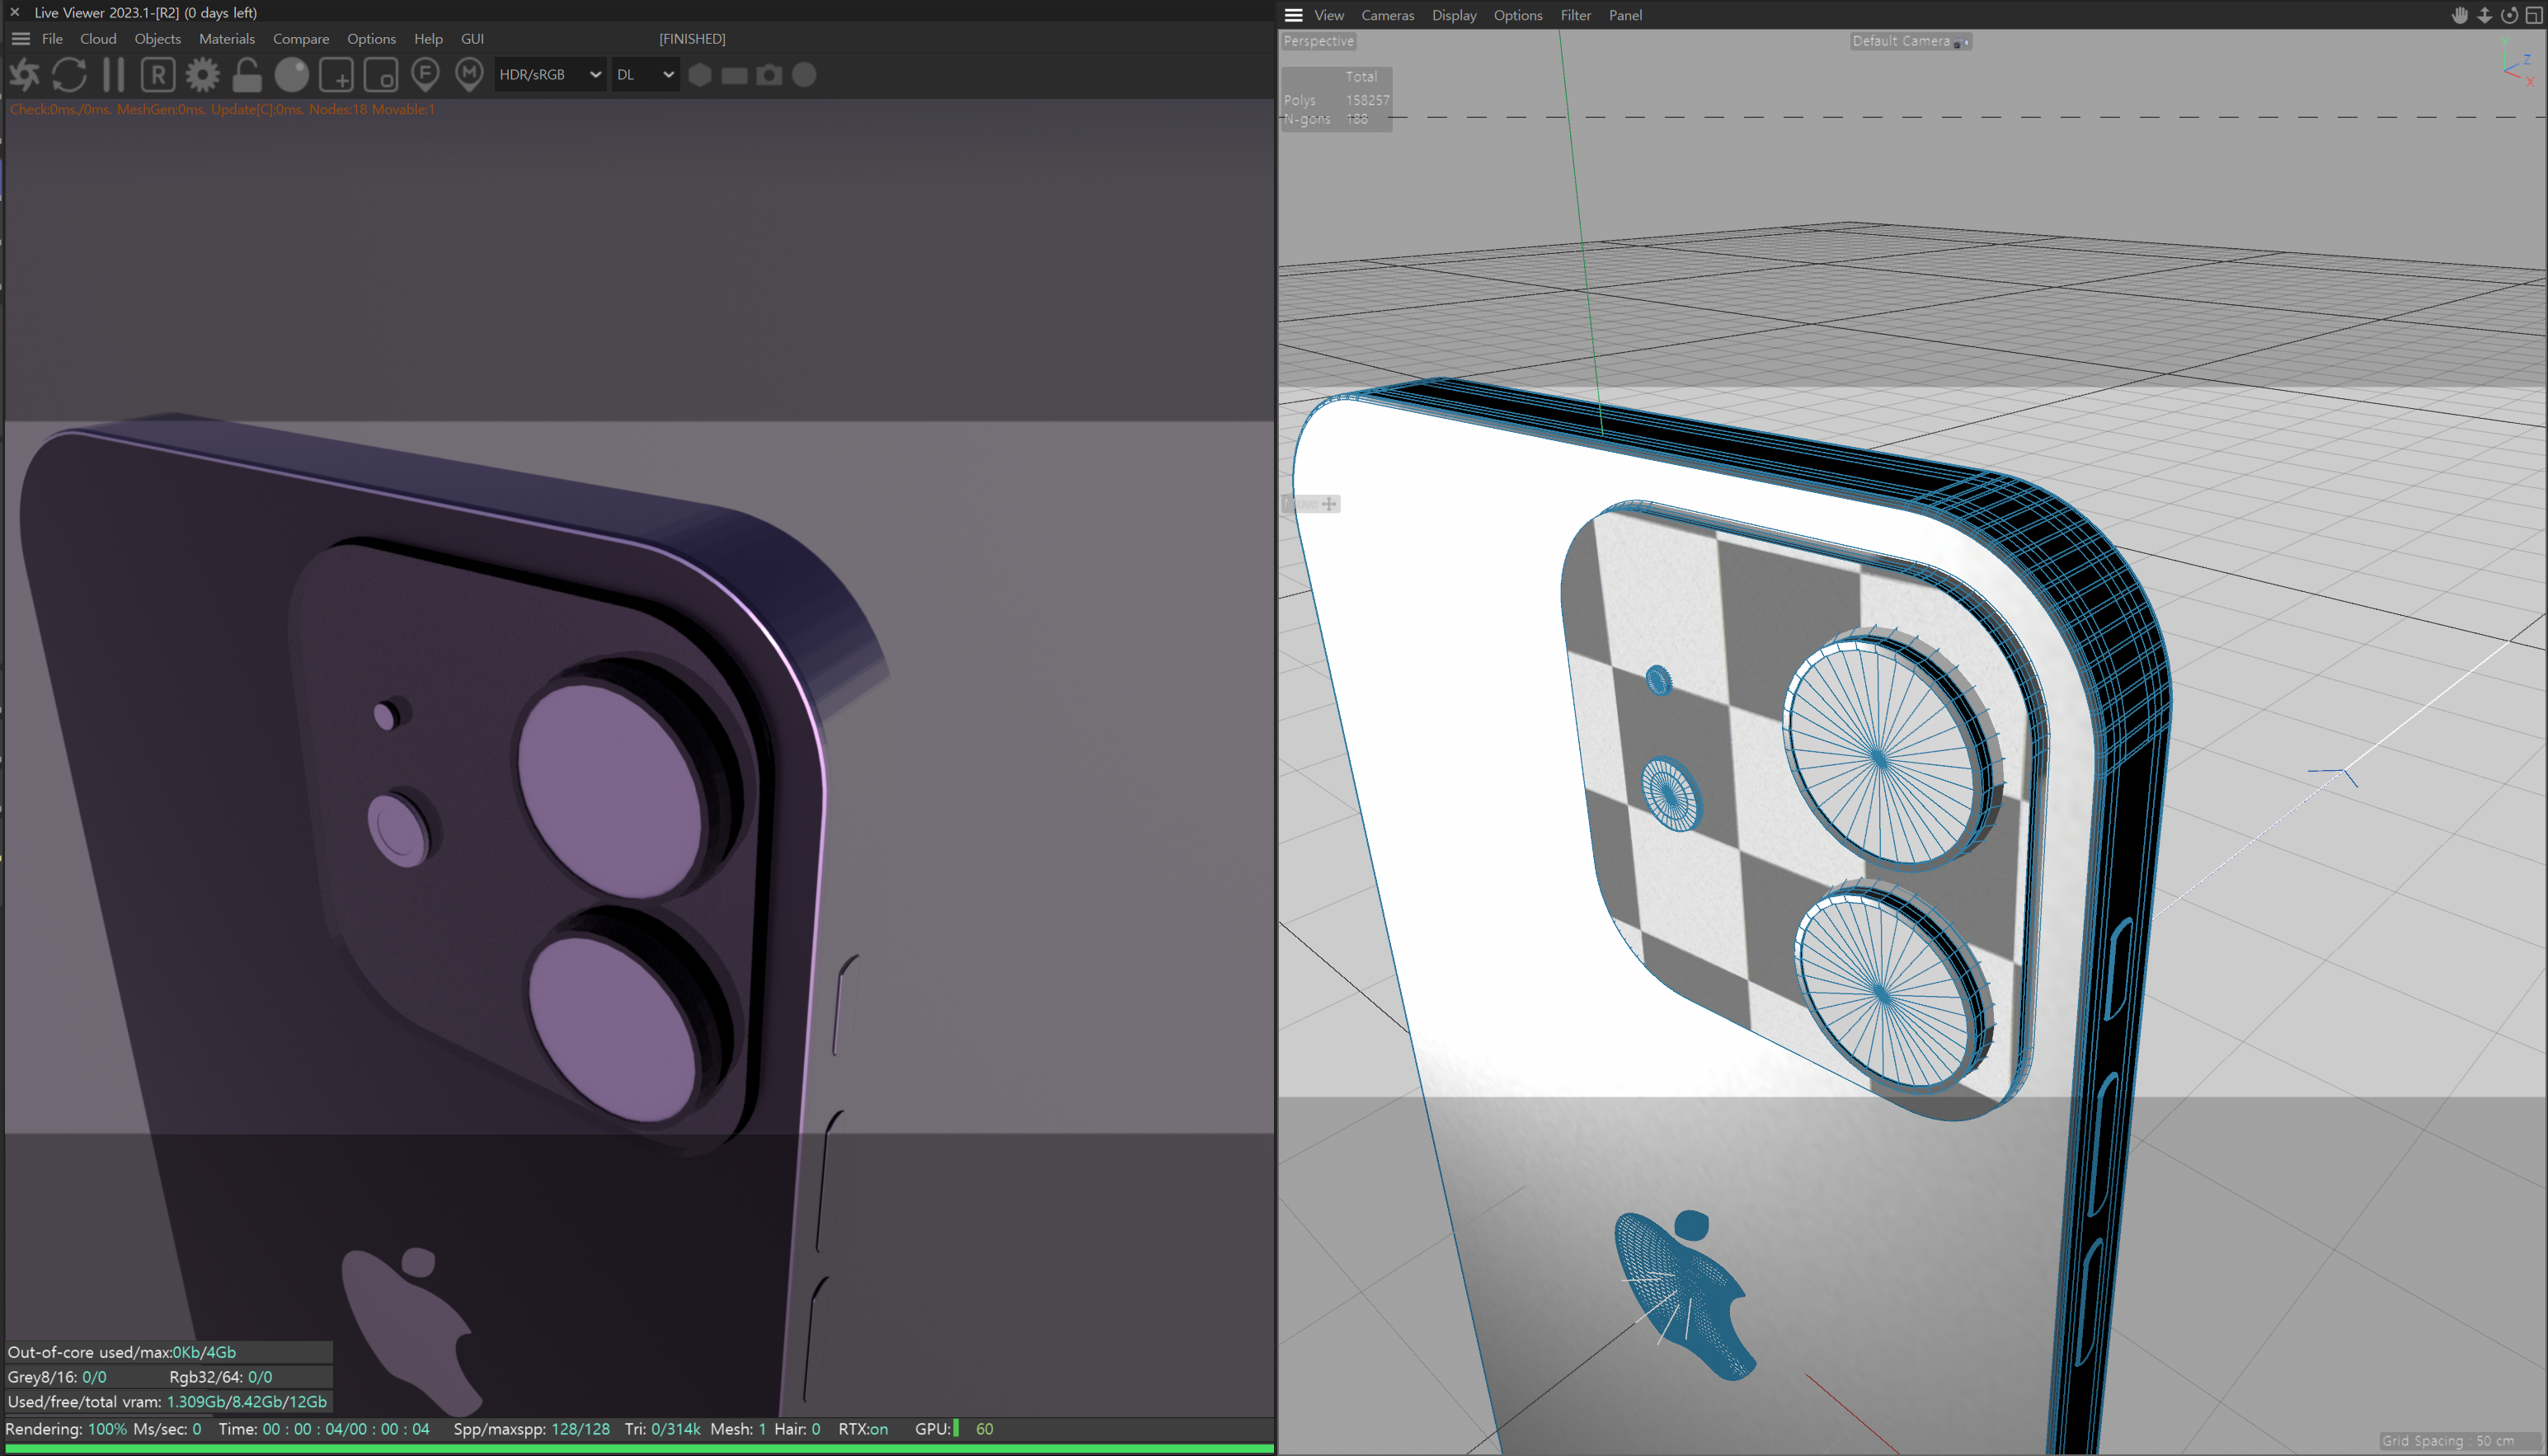Toggle the maximize viewport layout icon

tap(2533, 15)
